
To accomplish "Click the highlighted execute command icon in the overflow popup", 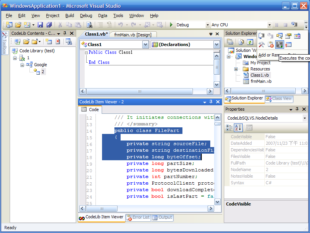I will [x=279, y=45].
